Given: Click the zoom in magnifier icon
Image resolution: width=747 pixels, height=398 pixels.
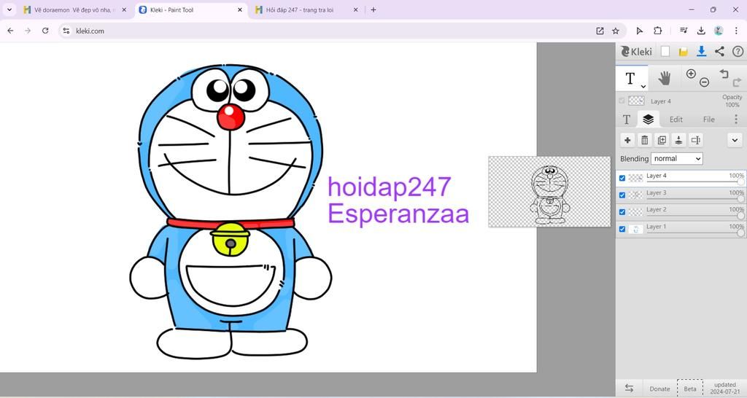Looking at the screenshot, I should (691, 74).
